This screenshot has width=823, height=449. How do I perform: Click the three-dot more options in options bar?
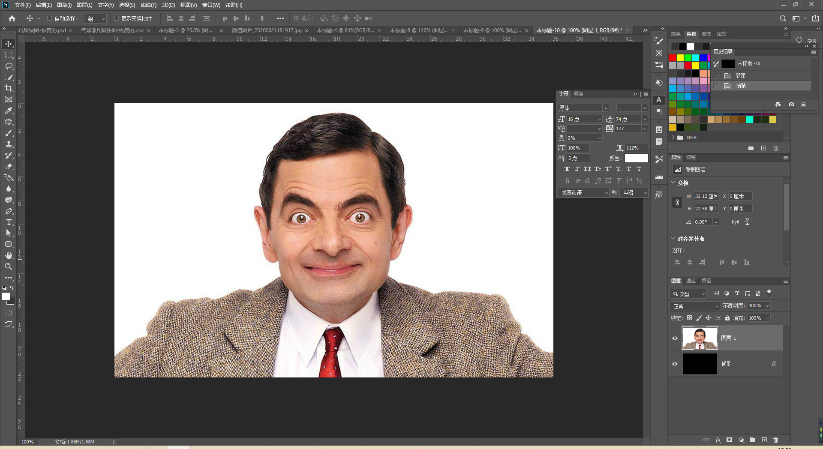coord(280,18)
